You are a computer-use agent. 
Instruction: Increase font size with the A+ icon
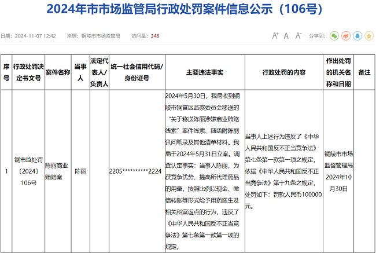click(274, 36)
